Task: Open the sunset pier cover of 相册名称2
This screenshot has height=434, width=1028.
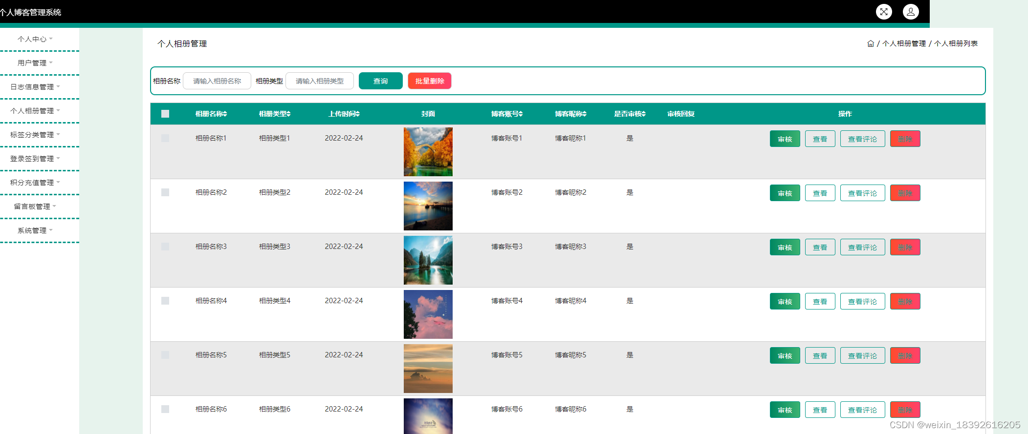Action: (x=428, y=206)
